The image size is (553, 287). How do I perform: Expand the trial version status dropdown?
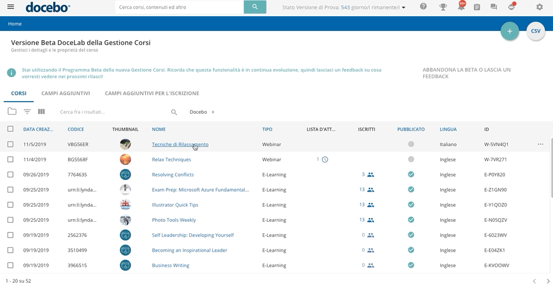(403, 8)
